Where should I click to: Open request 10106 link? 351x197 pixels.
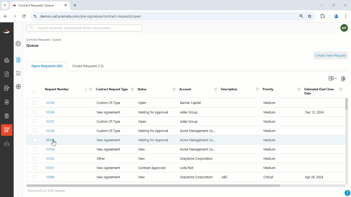(x=50, y=131)
